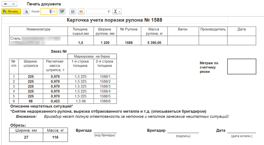Viewport: 264px width, 145px height.
Task: Click the Обрезь width cell 27
Action: [26, 137]
